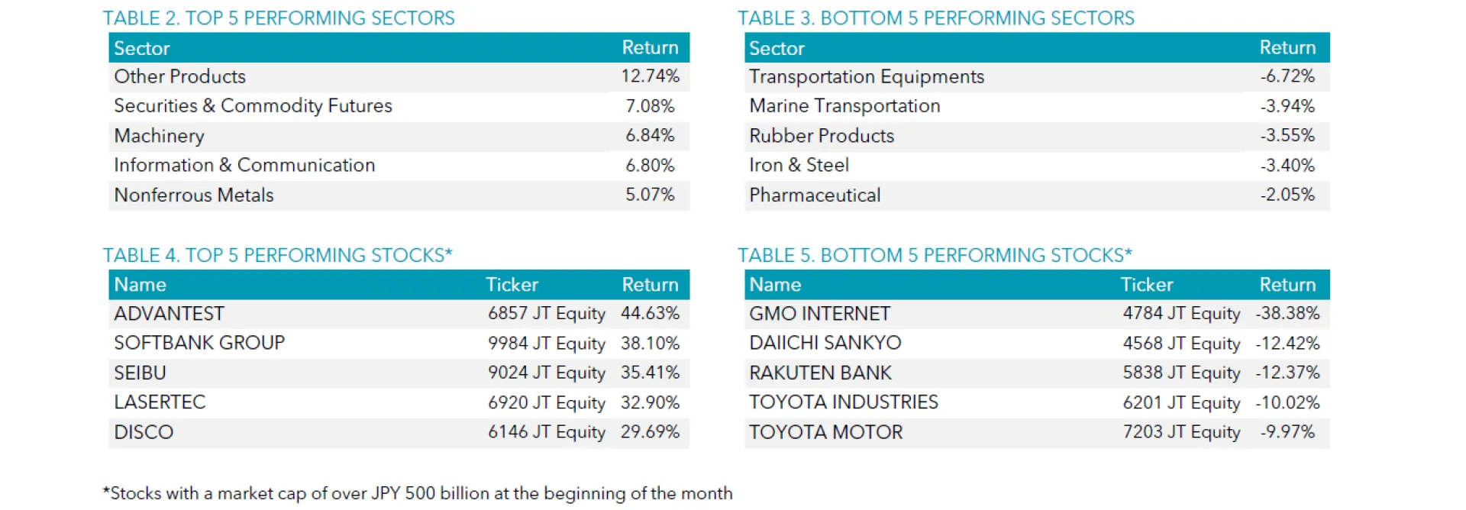Screen dimensions: 1466x510
Task: Click the Iron & Steel sector name
Action: pos(799,166)
